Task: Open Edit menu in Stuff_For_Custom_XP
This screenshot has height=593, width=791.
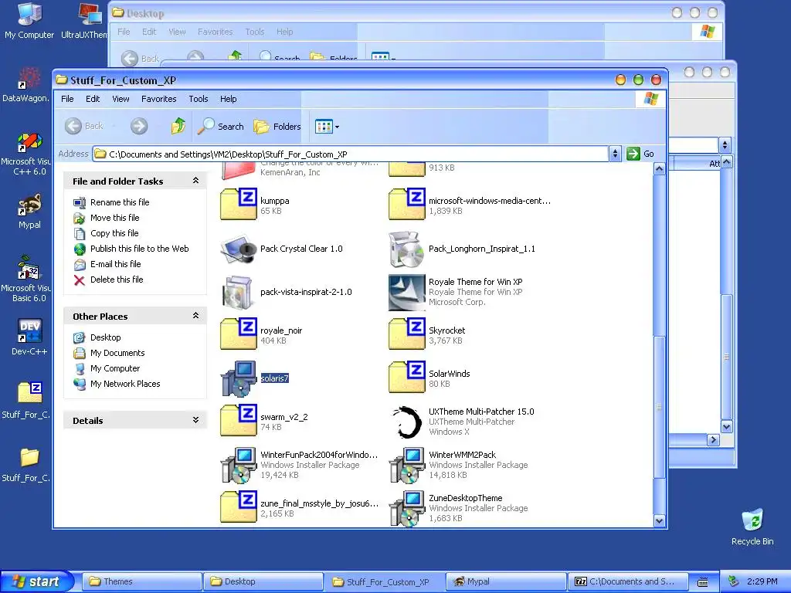Action: point(93,99)
